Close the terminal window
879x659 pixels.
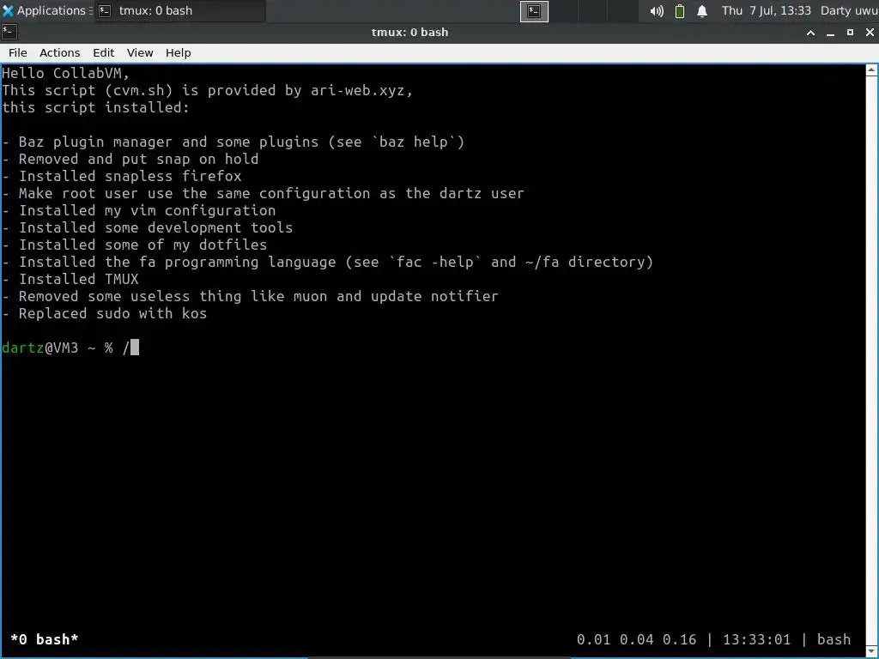tap(870, 33)
